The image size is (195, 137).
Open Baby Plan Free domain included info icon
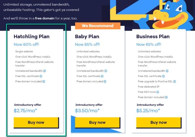click(x=105, y=81)
